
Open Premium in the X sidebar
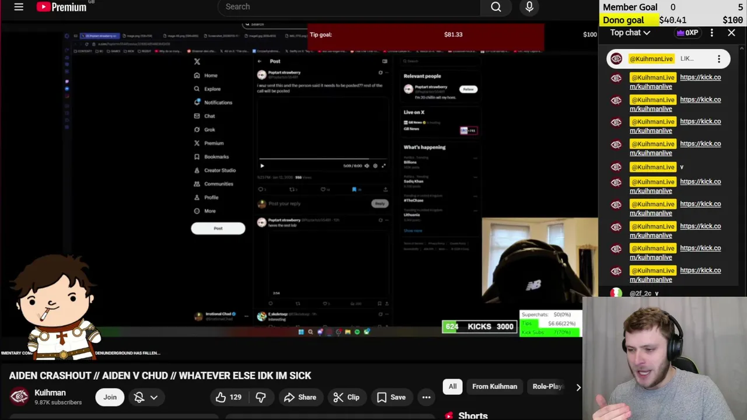click(208, 143)
